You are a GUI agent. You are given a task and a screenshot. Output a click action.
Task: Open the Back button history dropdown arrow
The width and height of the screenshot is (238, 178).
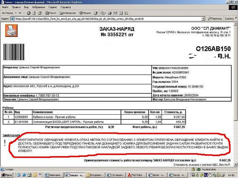click(x=16, y=13)
